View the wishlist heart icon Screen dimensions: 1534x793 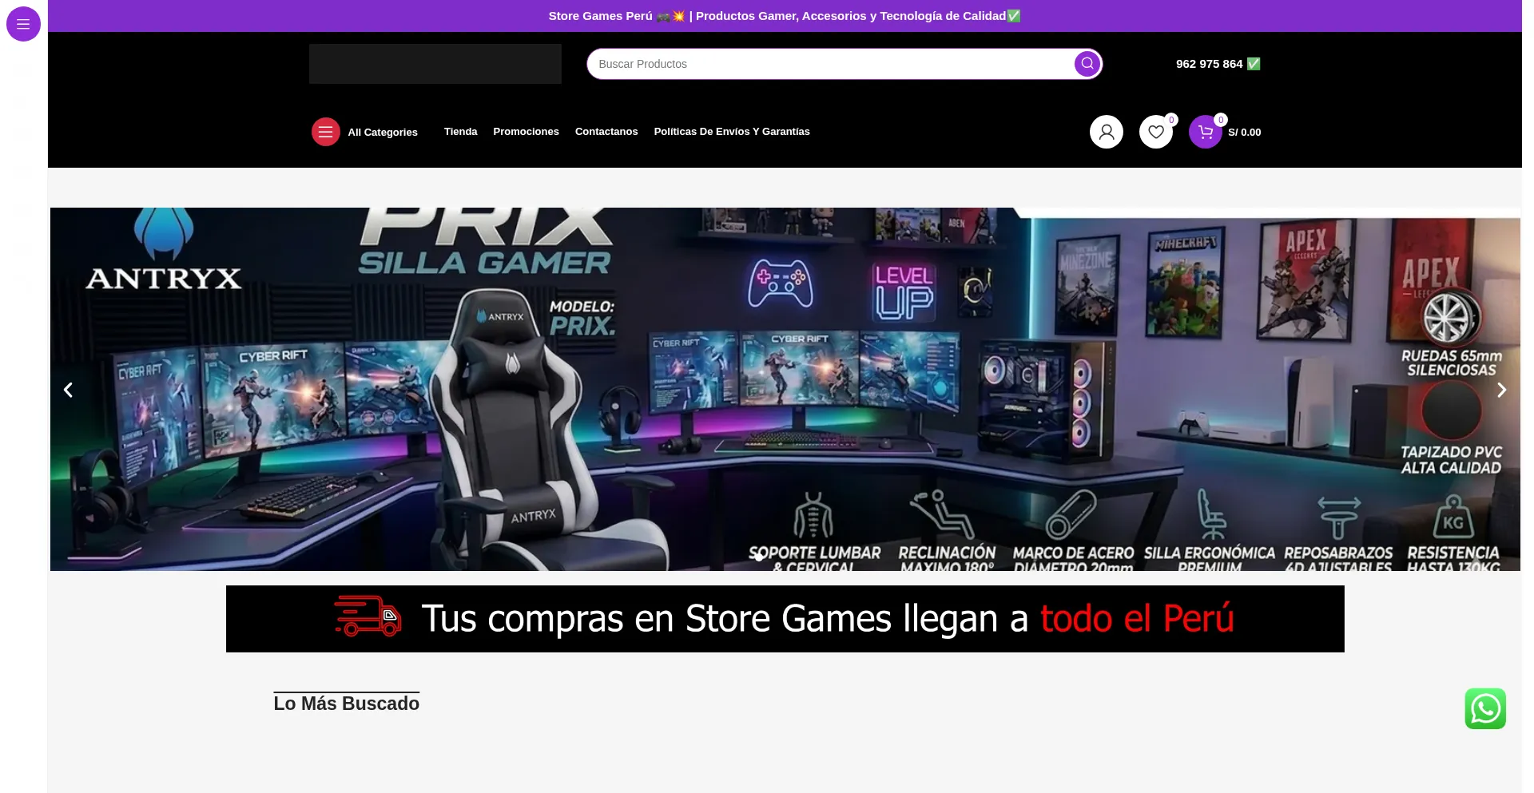click(1156, 132)
